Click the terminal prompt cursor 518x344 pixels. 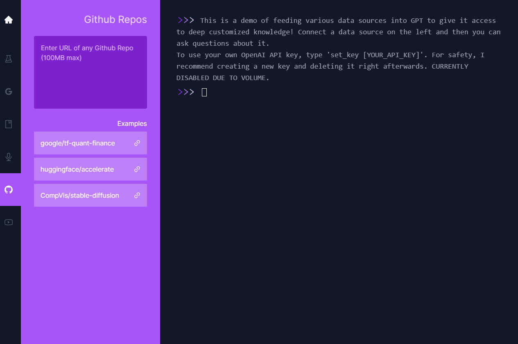(x=204, y=92)
